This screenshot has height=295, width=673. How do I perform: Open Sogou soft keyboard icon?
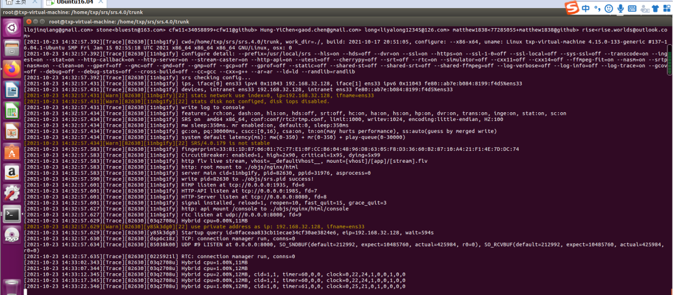632,8
